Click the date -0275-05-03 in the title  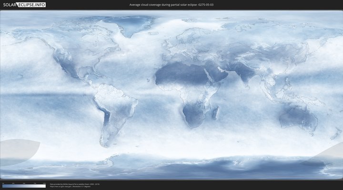click(202, 5)
